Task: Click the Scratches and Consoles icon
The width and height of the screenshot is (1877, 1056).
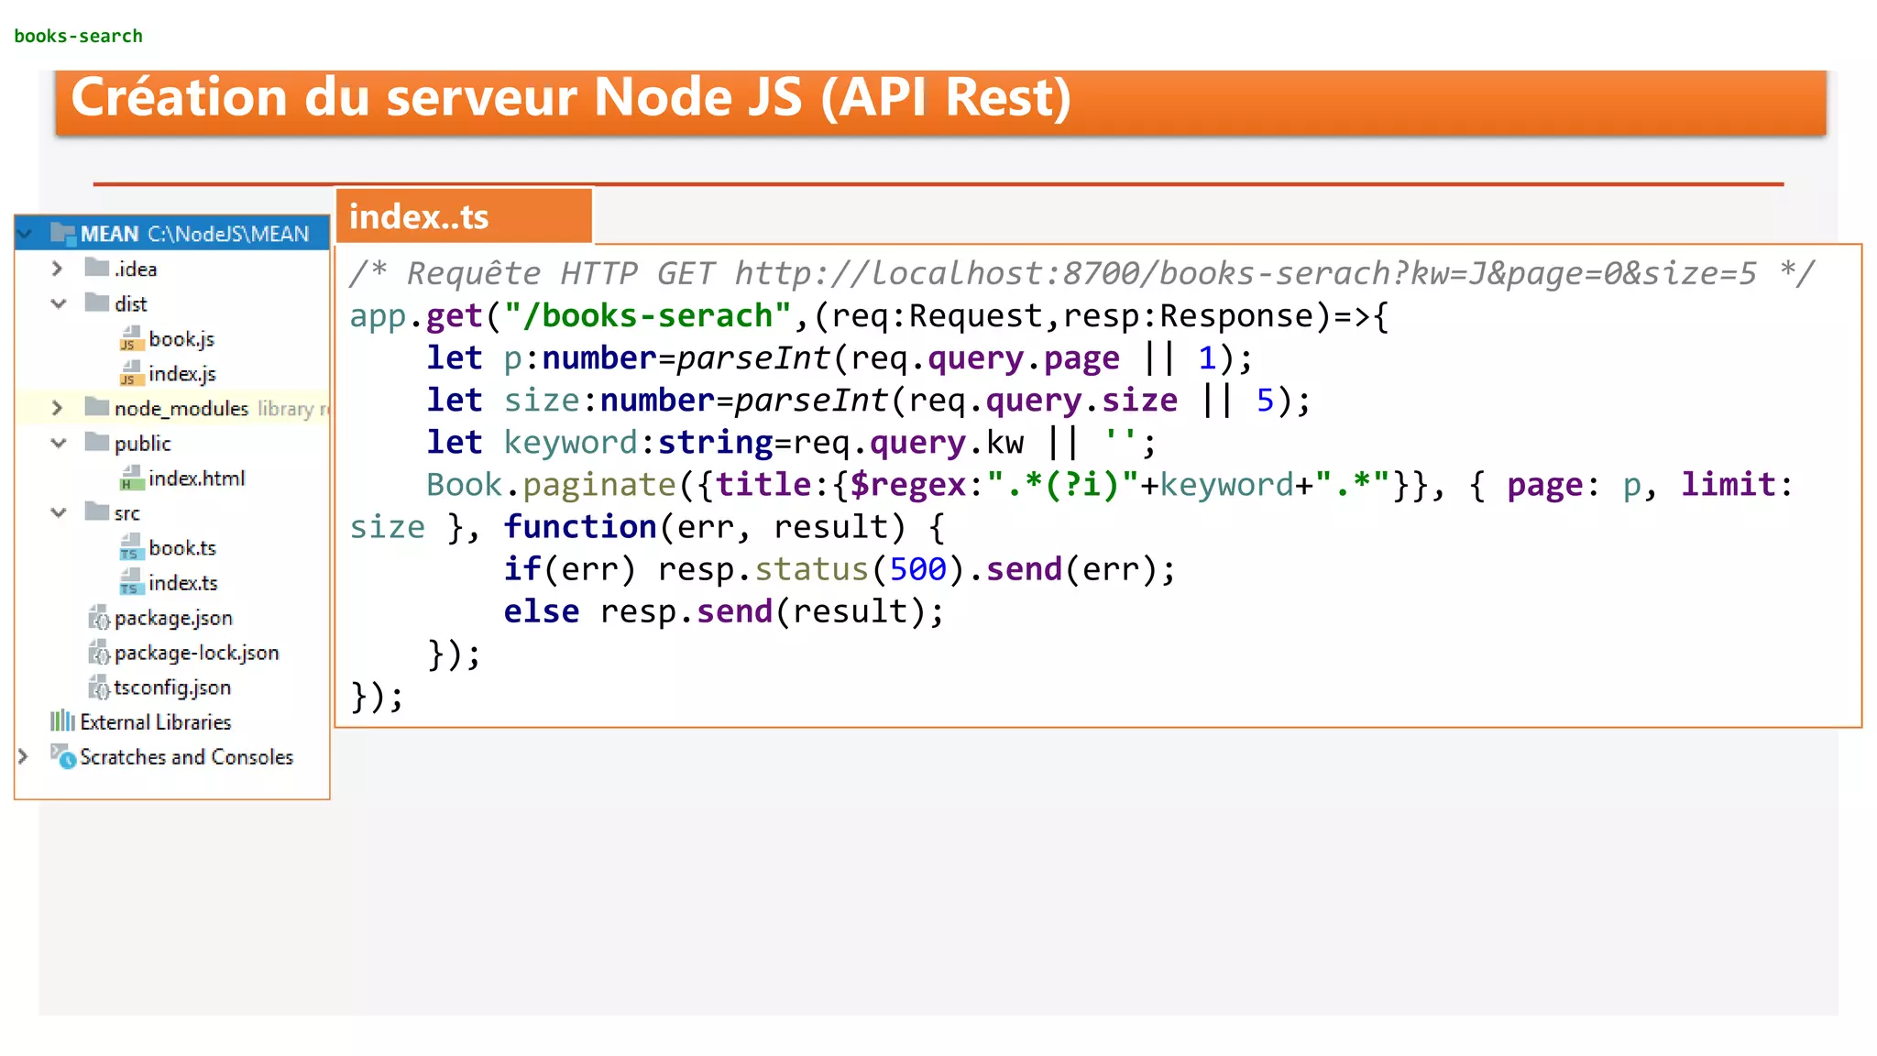Action: click(x=62, y=755)
